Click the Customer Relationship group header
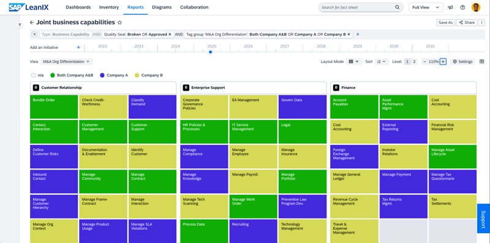The width and height of the screenshot is (490, 243). pyautogui.click(x=103, y=88)
